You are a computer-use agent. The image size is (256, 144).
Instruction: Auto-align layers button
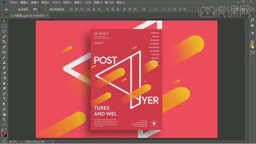(144, 9)
